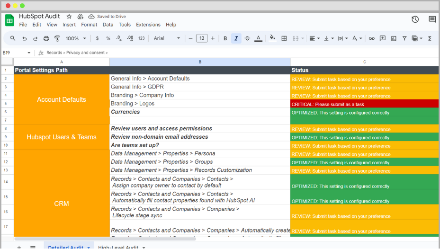This screenshot has height=249, width=440.
Task: Open the File menu
Action: point(23,25)
